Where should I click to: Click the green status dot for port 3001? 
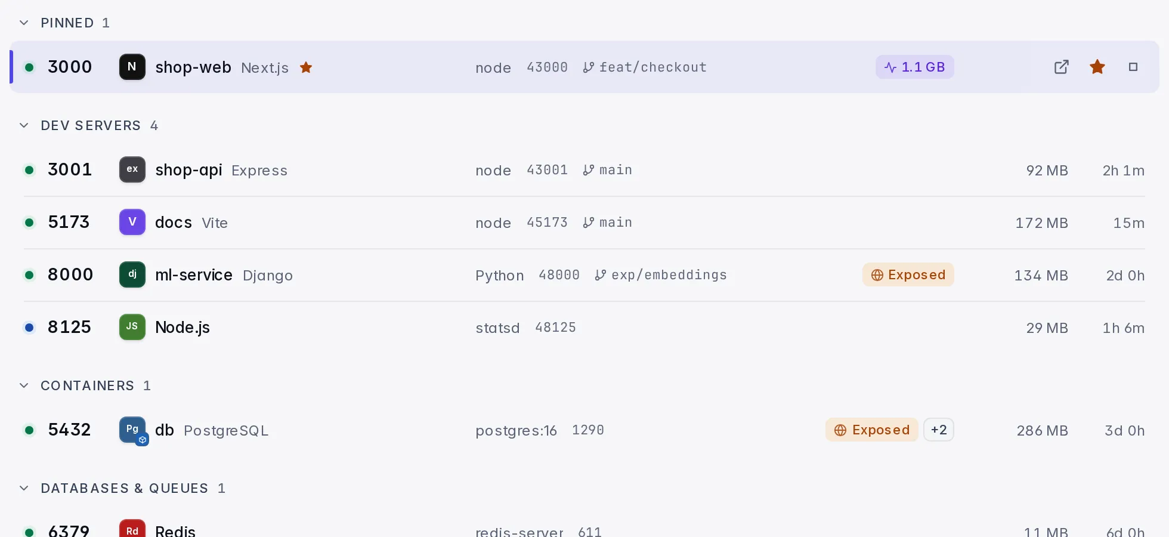(x=29, y=170)
